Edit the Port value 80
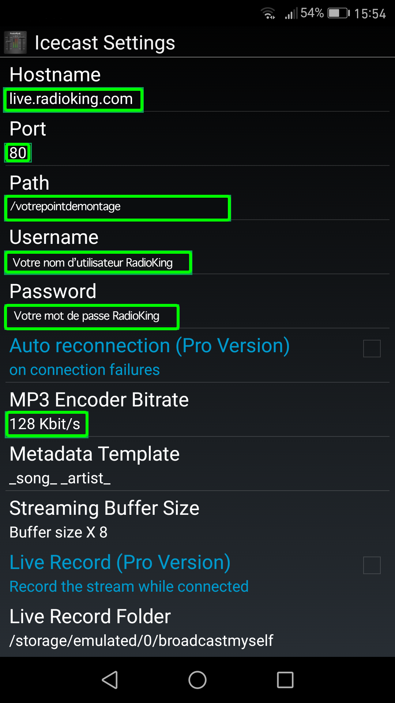395x703 pixels. pyautogui.click(x=197, y=139)
